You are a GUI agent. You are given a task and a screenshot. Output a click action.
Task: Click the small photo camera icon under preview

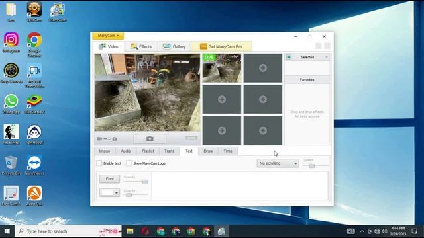115,139
